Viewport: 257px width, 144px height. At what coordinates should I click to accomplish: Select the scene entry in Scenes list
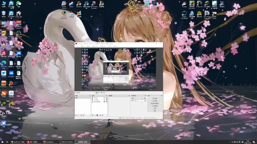pyautogui.click(x=83, y=98)
